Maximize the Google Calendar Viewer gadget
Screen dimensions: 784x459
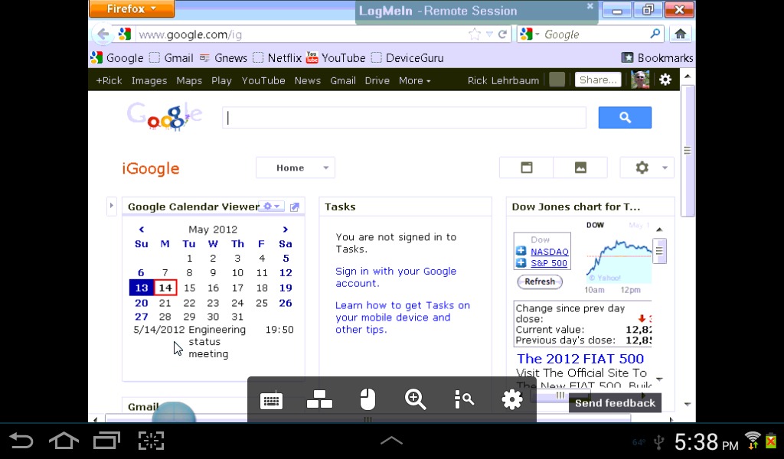click(295, 207)
